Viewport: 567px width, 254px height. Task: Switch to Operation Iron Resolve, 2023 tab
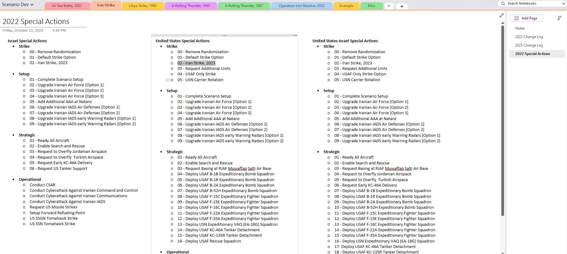(x=301, y=6)
